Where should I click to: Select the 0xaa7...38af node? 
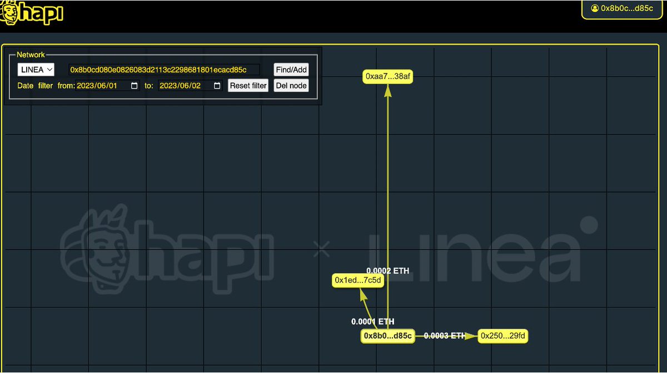[x=388, y=77]
